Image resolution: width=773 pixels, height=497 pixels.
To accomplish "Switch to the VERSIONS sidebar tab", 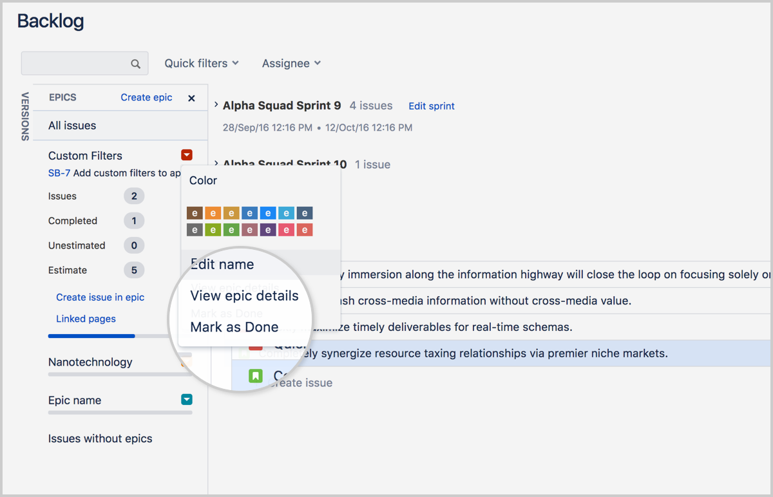I will tap(26, 117).
